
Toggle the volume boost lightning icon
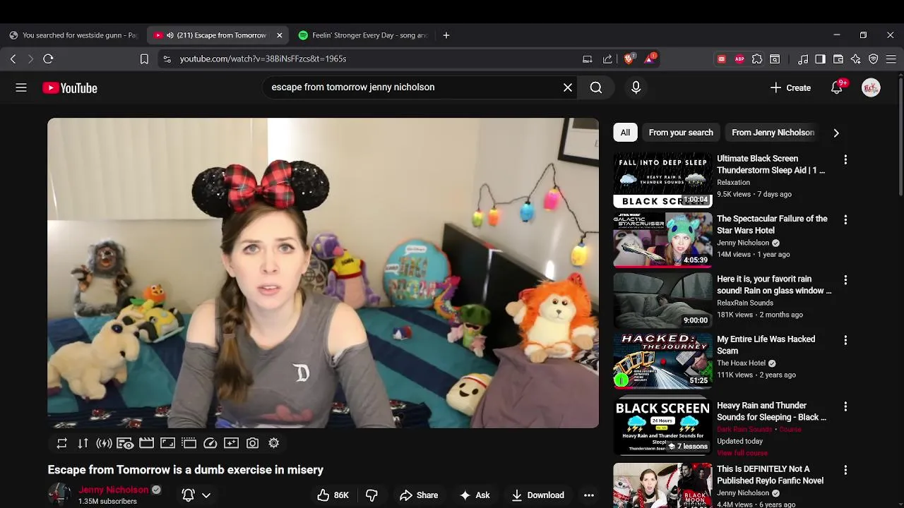[x=105, y=443]
